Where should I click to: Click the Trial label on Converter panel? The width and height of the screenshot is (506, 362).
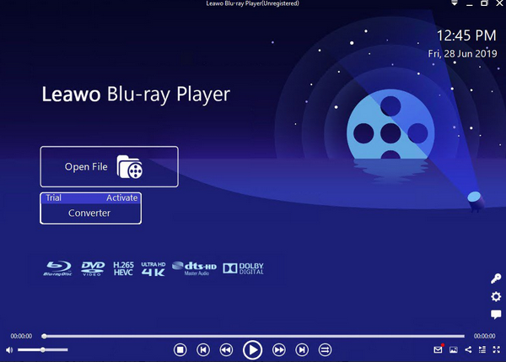pos(53,197)
